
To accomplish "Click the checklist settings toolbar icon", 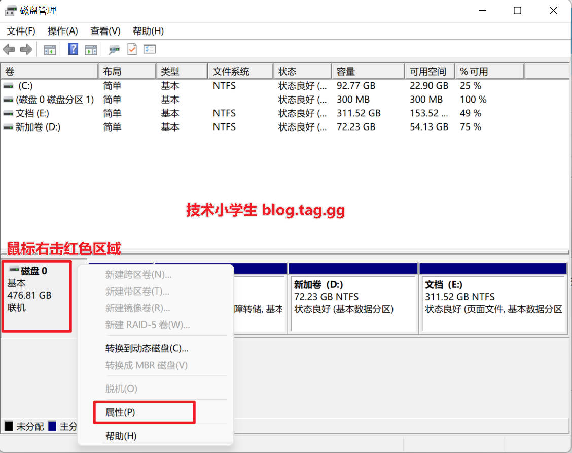I will [150, 49].
